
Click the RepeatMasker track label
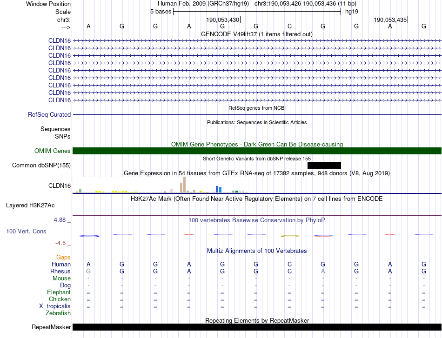pyautogui.click(x=51, y=327)
